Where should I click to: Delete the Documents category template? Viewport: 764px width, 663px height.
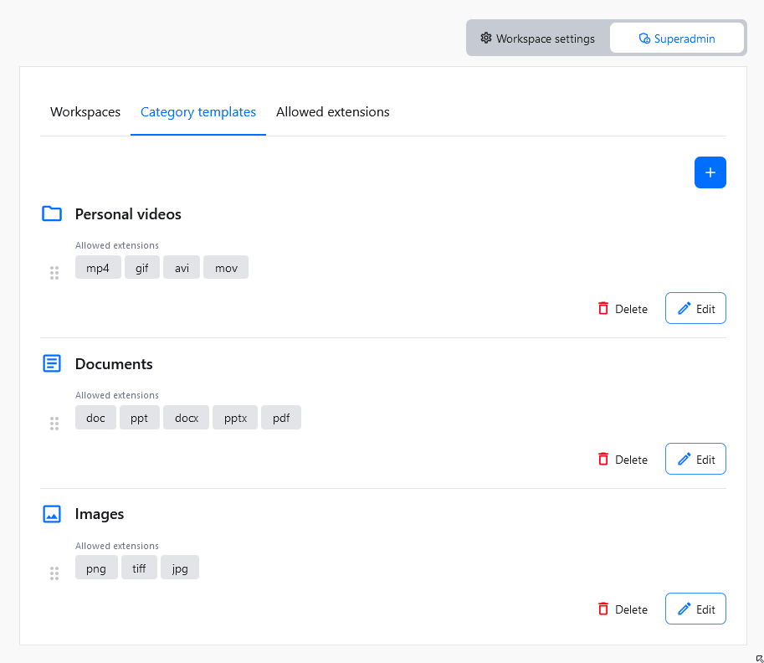click(x=623, y=460)
